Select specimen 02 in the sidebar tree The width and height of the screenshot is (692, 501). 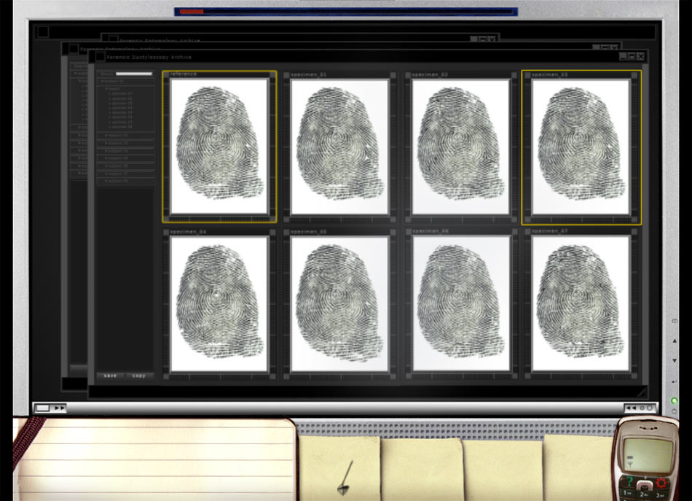point(120,98)
